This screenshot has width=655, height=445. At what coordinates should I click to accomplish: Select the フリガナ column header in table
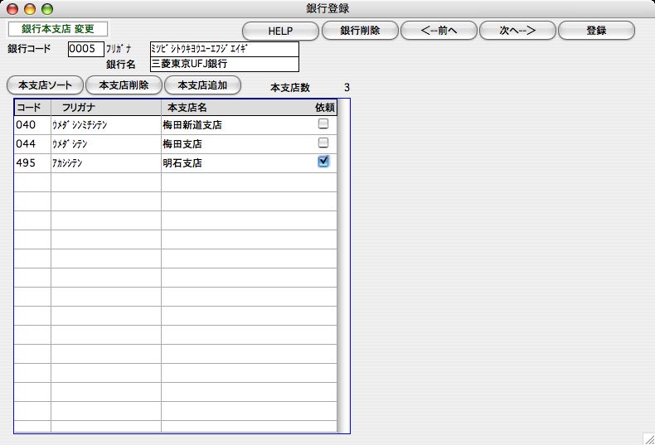(x=106, y=107)
